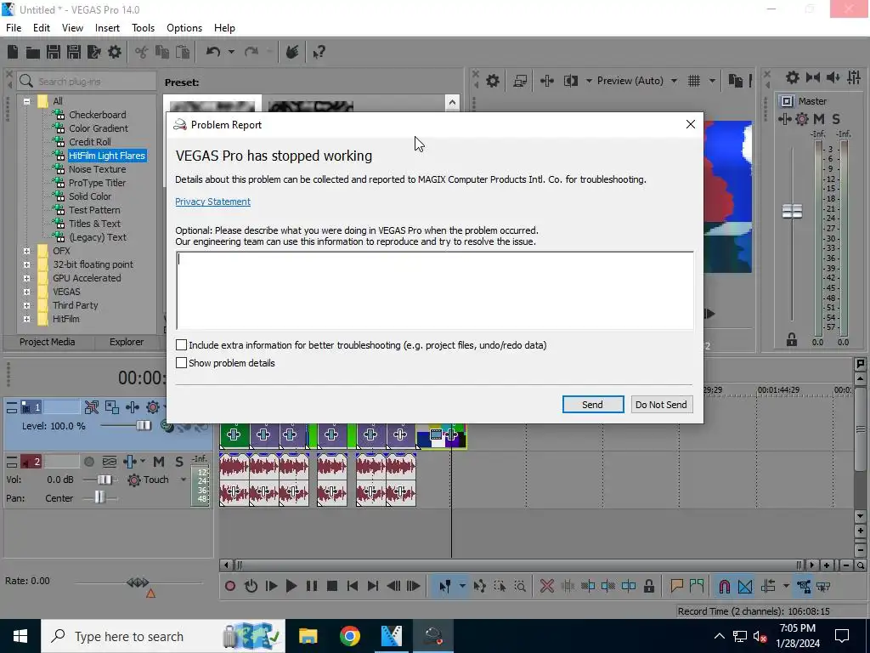Viewport: 870px width, 653px height.
Task: Click the Pause button in transport bar
Action: tap(312, 586)
